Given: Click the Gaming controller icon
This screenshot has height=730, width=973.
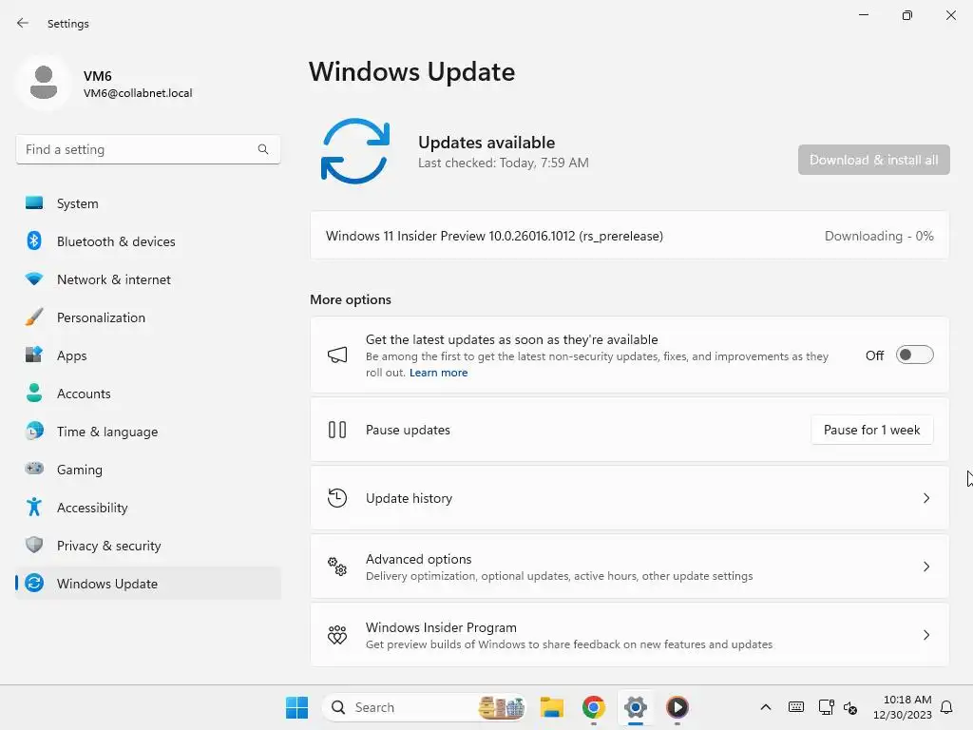Looking at the screenshot, I should [34, 469].
